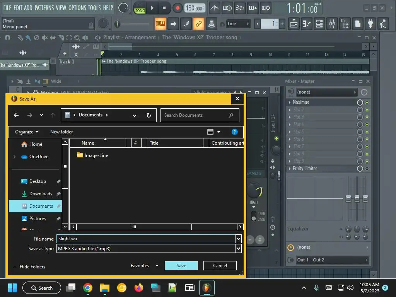Toggle the Fruity Limiter enable LED
This screenshot has height=297, width=396.
(367, 169)
